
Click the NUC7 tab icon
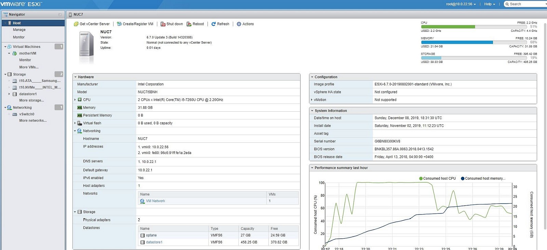(70, 14)
